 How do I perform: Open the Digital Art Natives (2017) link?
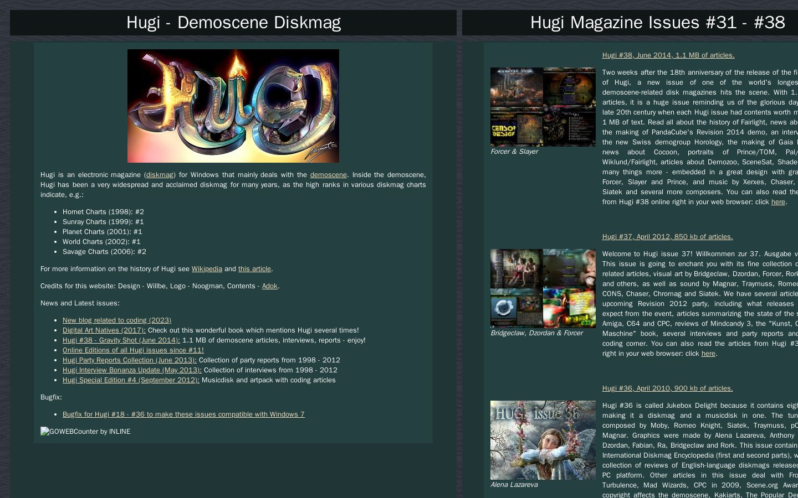pos(104,330)
